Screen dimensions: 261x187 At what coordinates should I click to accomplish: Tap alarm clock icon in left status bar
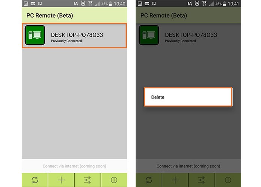[83, 3]
